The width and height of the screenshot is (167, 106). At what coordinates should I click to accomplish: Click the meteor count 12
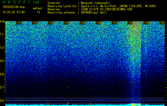click(38, 12)
